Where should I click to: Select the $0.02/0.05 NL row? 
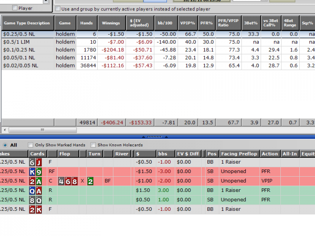(x=158, y=66)
